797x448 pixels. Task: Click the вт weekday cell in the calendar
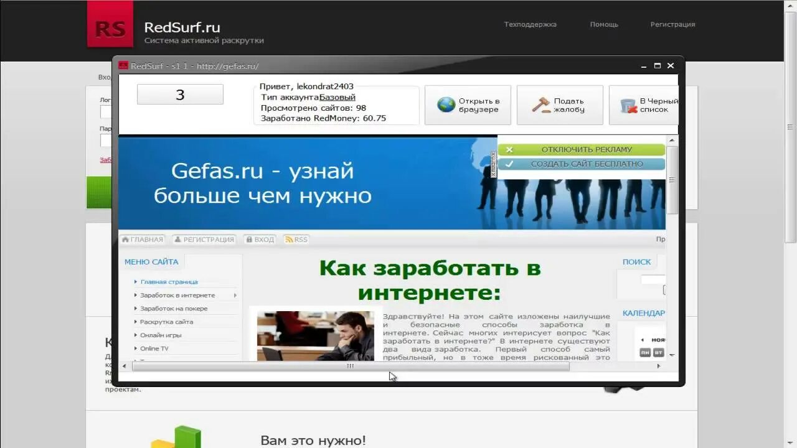point(659,353)
